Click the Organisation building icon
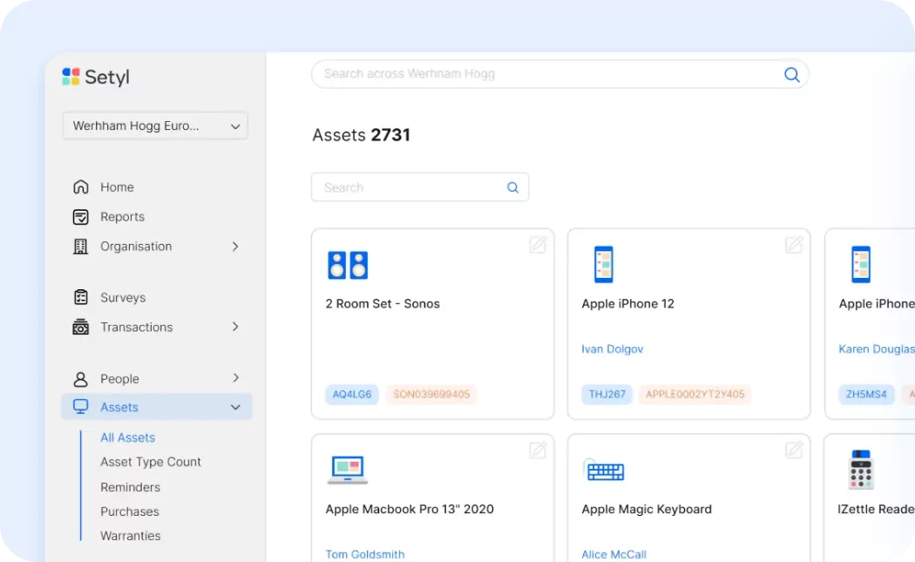Screen dimensions: 915x562 (x=80, y=247)
